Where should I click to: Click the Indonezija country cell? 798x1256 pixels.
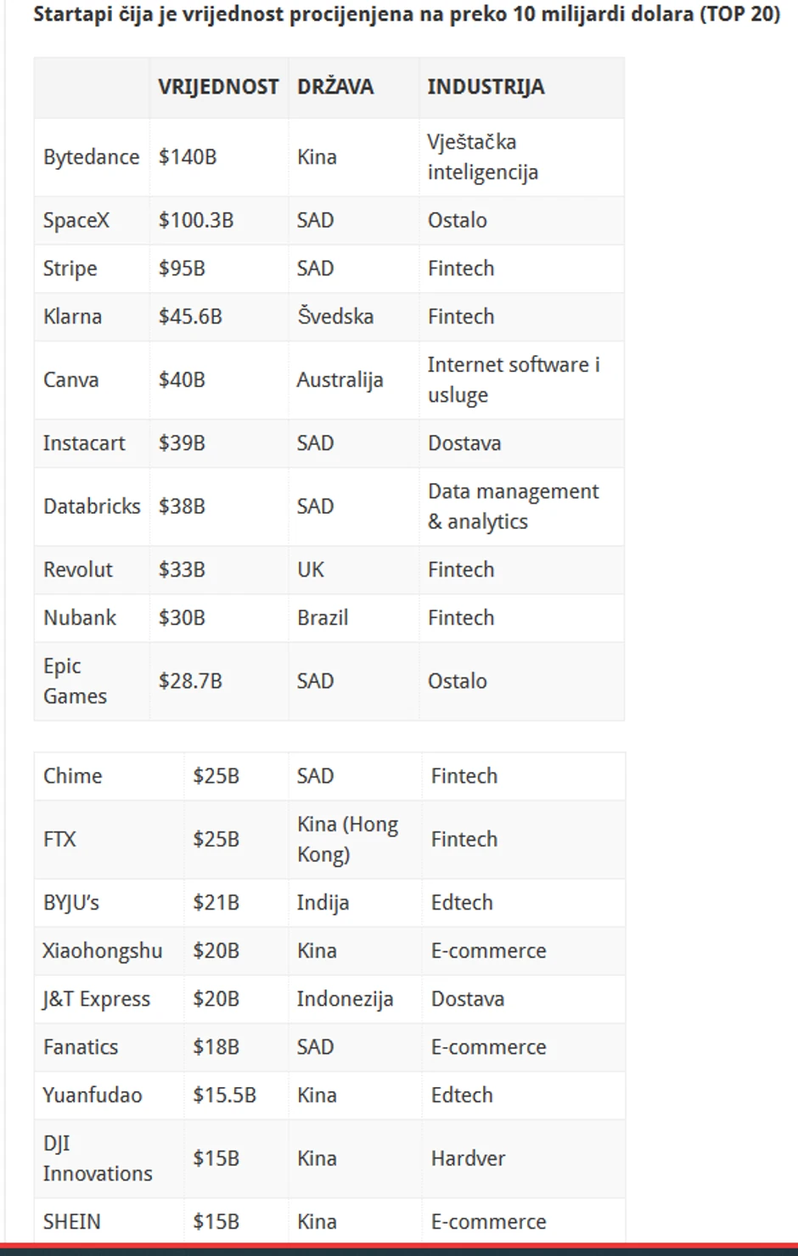click(x=345, y=1000)
